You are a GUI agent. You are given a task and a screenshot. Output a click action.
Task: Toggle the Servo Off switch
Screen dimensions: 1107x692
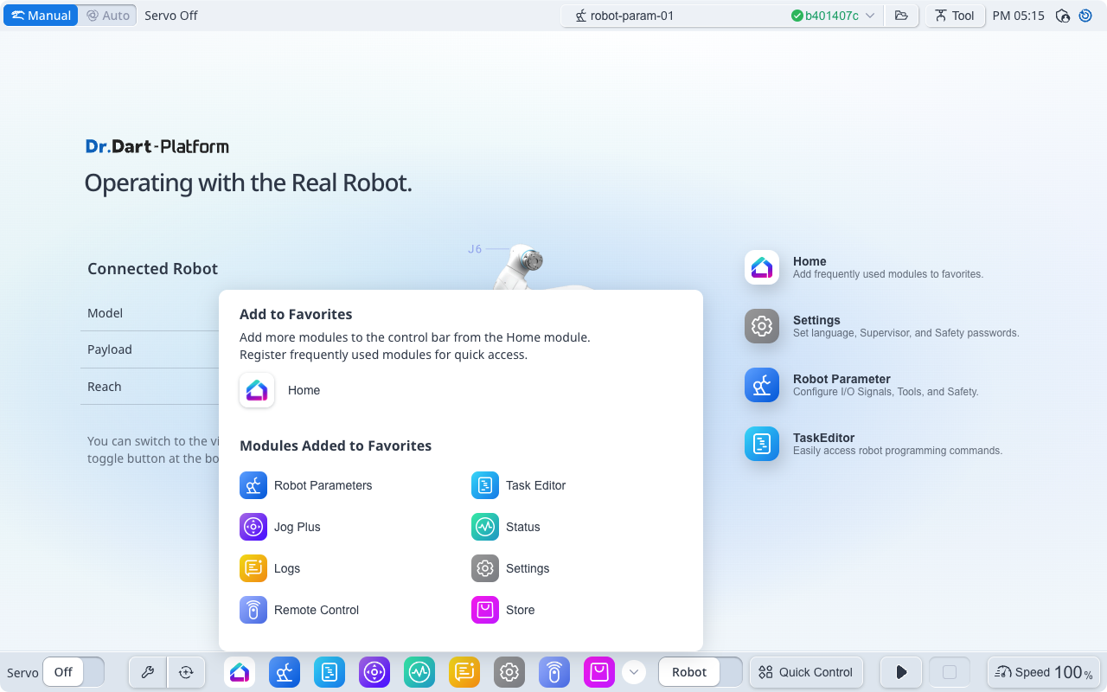pos(74,672)
